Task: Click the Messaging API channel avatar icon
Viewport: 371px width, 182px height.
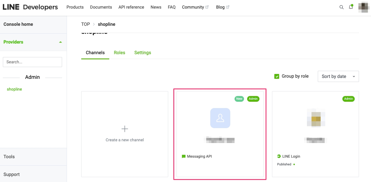Action: click(220, 118)
